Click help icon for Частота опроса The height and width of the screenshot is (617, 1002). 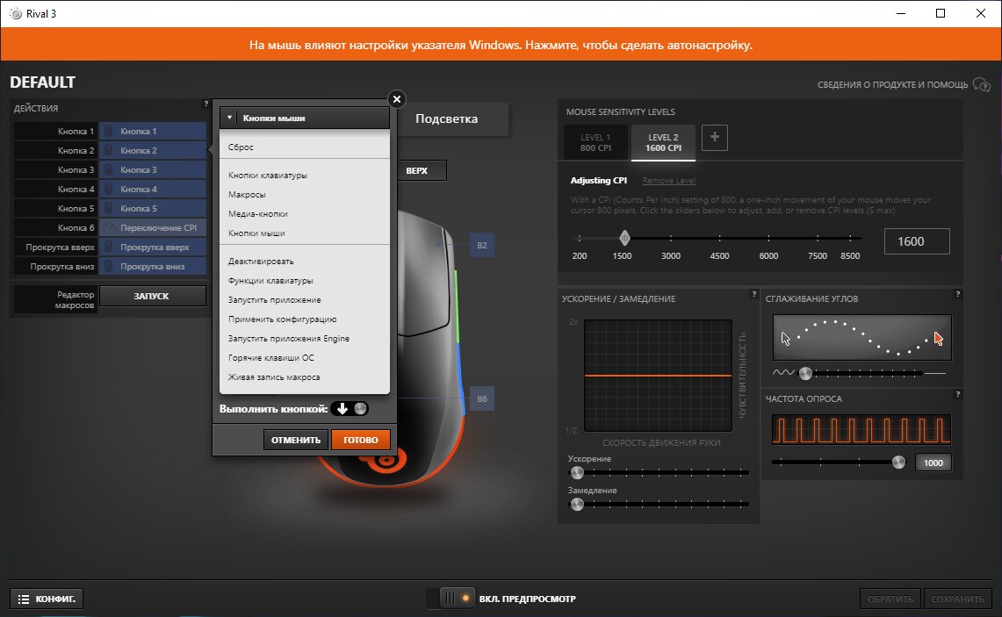pos(957,395)
